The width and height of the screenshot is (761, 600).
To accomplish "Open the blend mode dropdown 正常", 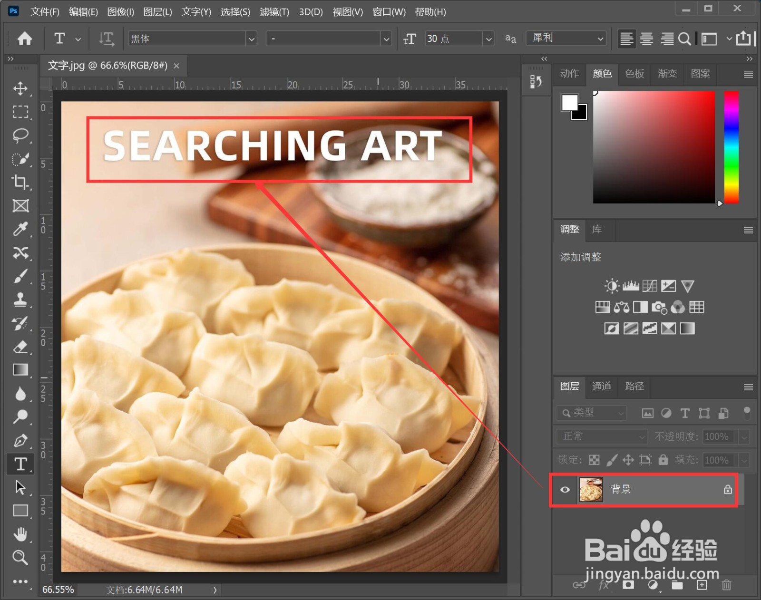I will 602,436.
